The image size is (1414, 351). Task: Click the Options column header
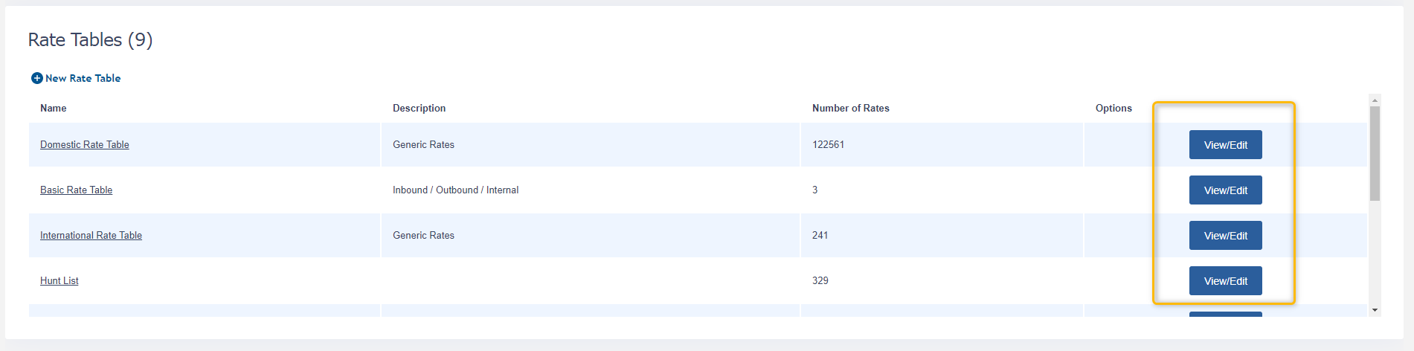(x=1113, y=109)
